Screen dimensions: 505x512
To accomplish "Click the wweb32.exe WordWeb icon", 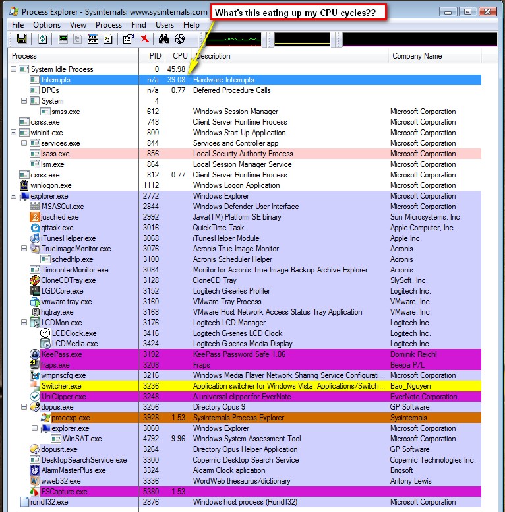I will click(34, 480).
